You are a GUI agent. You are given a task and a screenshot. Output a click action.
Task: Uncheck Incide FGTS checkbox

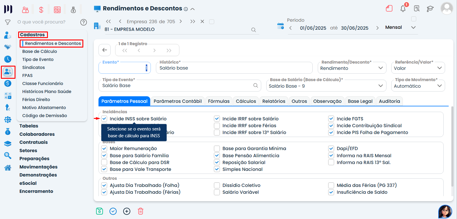[331, 119]
